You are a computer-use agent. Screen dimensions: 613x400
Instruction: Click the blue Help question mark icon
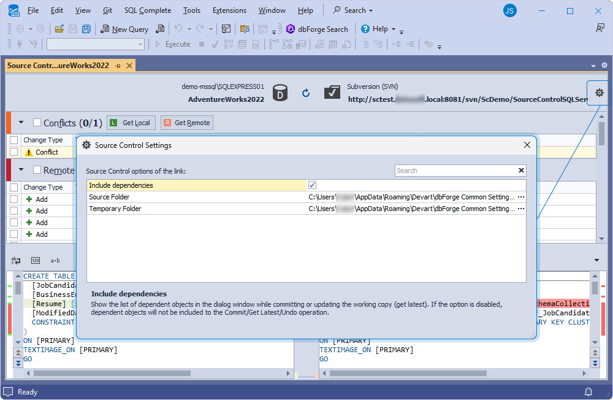coord(365,29)
